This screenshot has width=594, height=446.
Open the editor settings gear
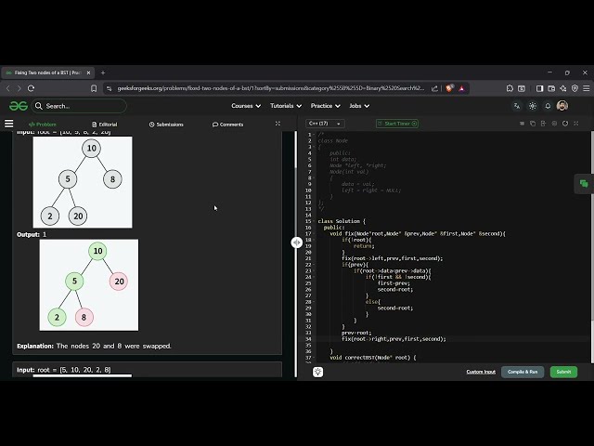[554, 124]
